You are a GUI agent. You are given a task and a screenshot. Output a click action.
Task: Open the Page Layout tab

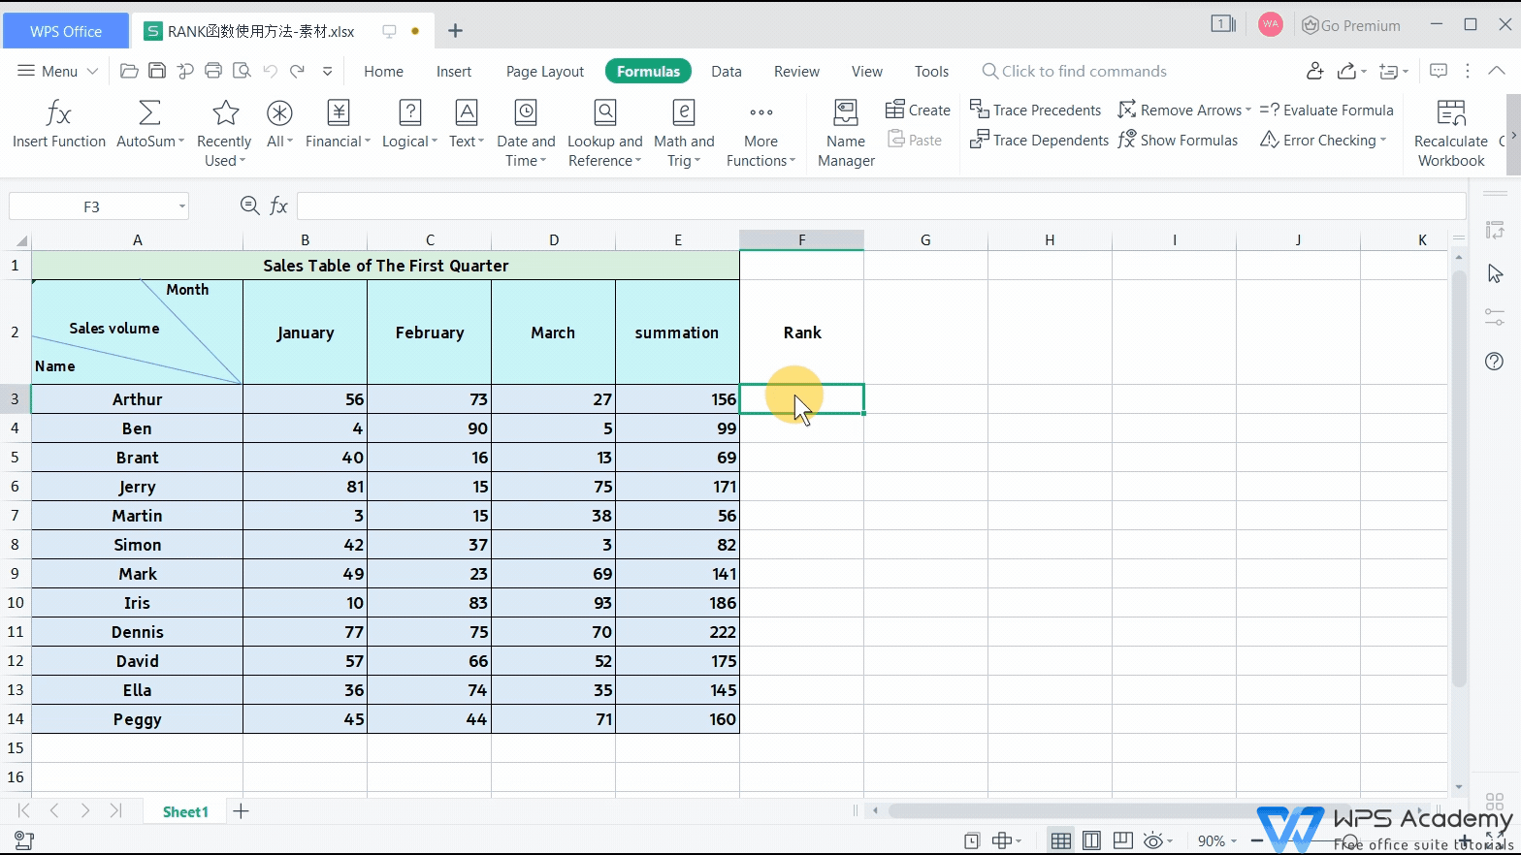[545, 71]
